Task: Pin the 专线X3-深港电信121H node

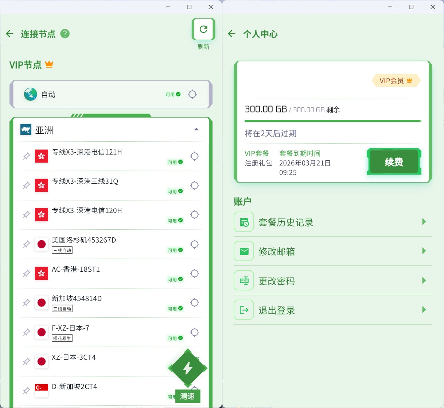Action: (27, 156)
